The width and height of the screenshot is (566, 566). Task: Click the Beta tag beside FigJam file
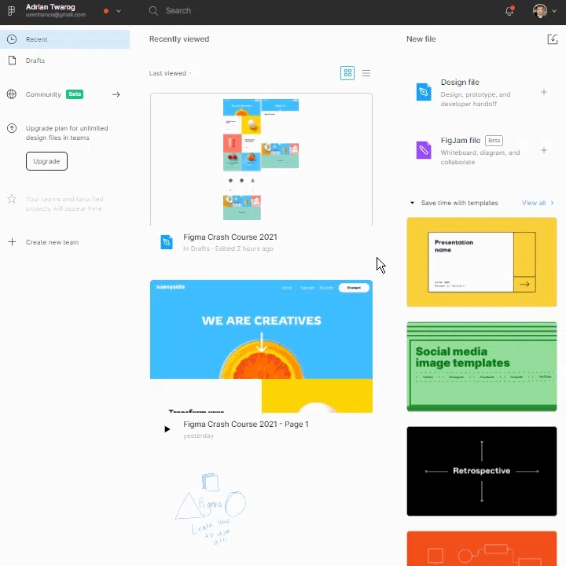(494, 141)
